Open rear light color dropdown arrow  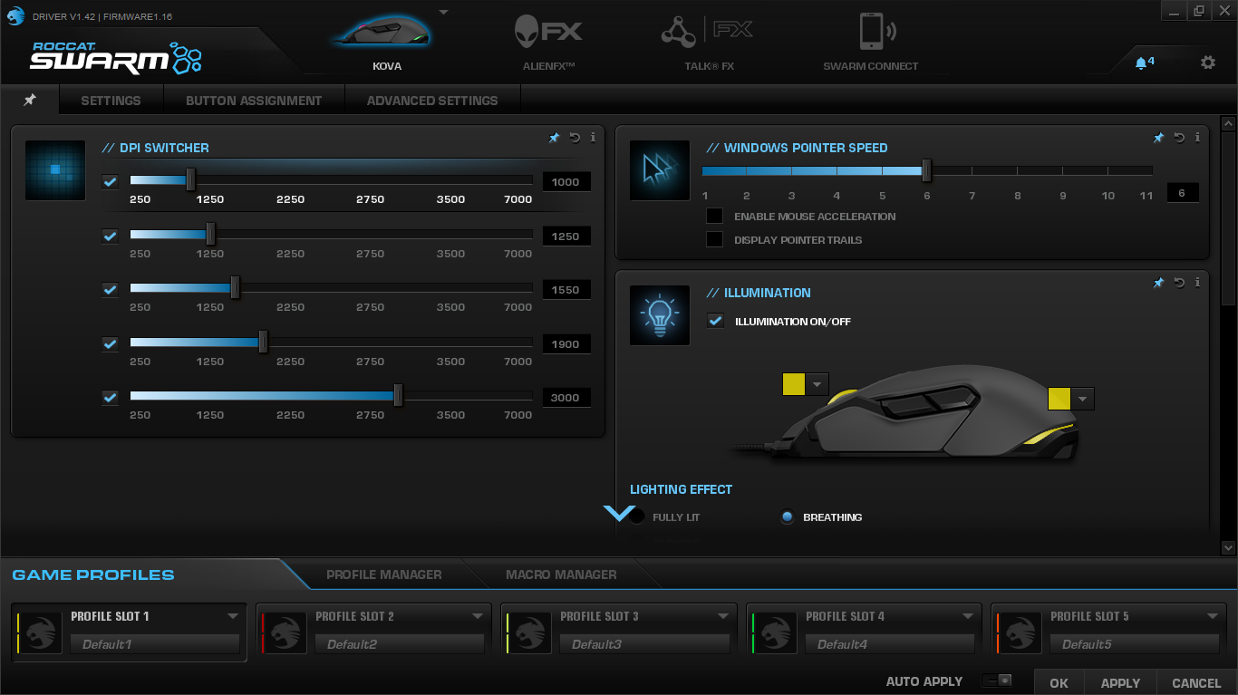pyautogui.click(x=1082, y=399)
